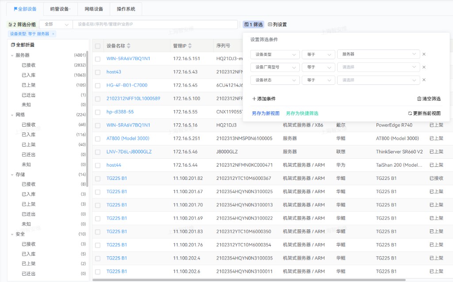Screen dimensions: 453x282
Task: Click the ThinkServer SR660 V2 model cell
Action: [x=399, y=152]
